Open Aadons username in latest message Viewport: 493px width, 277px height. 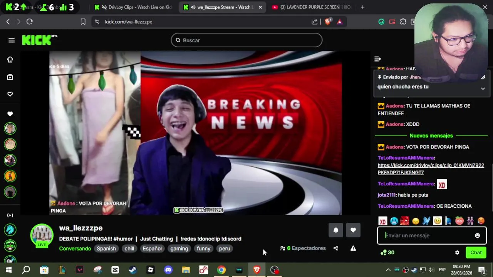click(394, 147)
